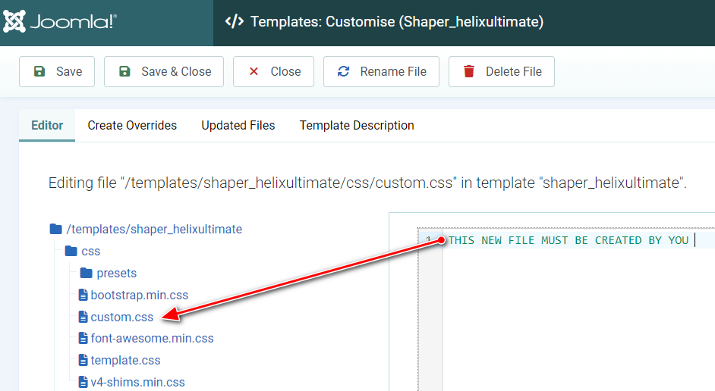Open font-awesome.min.css file
The height and width of the screenshot is (391, 715).
pyautogui.click(x=153, y=338)
